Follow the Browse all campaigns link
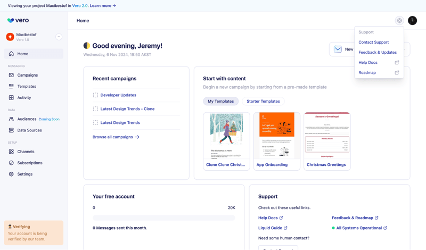The image size is (426, 250). click(x=116, y=137)
